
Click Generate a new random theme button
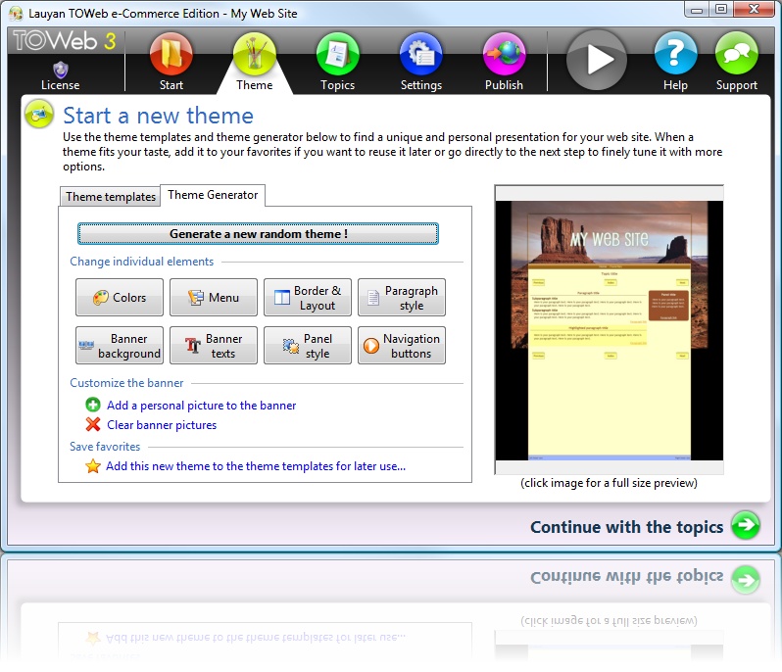(258, 234)
